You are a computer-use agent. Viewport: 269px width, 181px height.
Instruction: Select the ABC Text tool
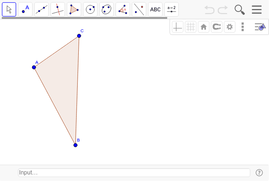point(155,9)
